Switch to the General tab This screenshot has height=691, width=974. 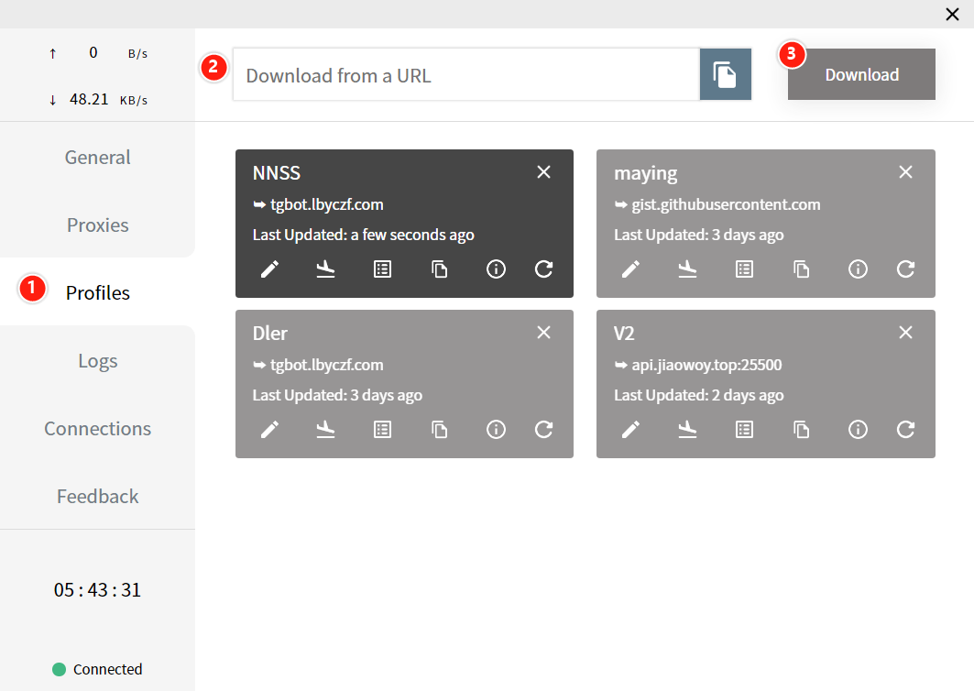pos(97,158)
